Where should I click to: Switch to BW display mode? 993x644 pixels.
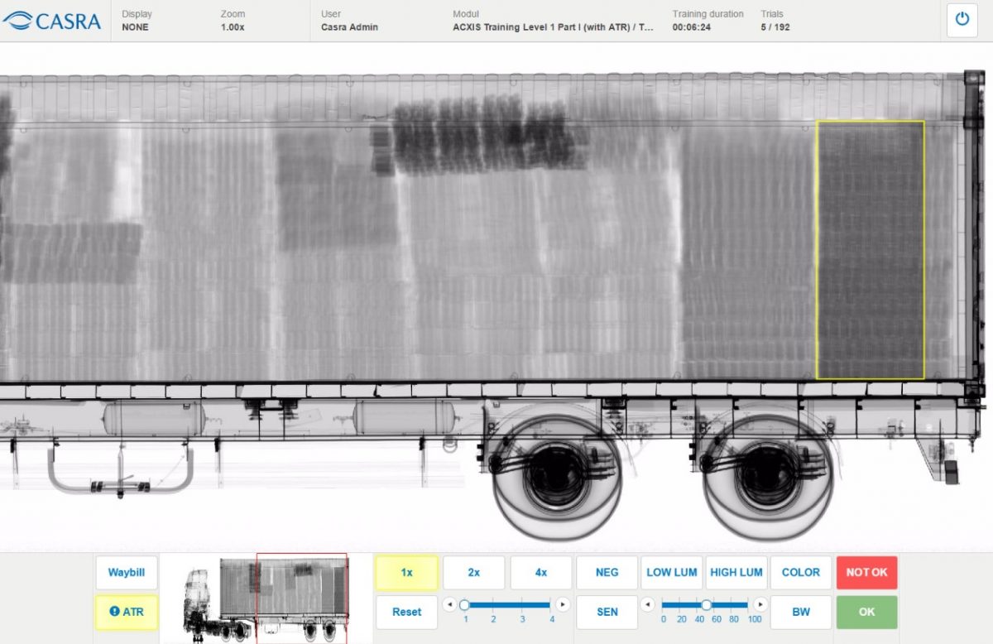[800, 612]
